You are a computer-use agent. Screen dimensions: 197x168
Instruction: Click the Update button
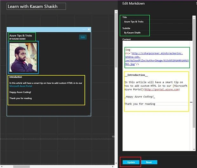(x=131, y=162)
